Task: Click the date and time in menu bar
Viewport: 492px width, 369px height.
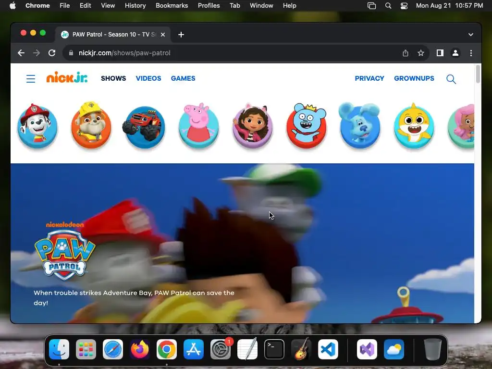Action: click(449, 6)
